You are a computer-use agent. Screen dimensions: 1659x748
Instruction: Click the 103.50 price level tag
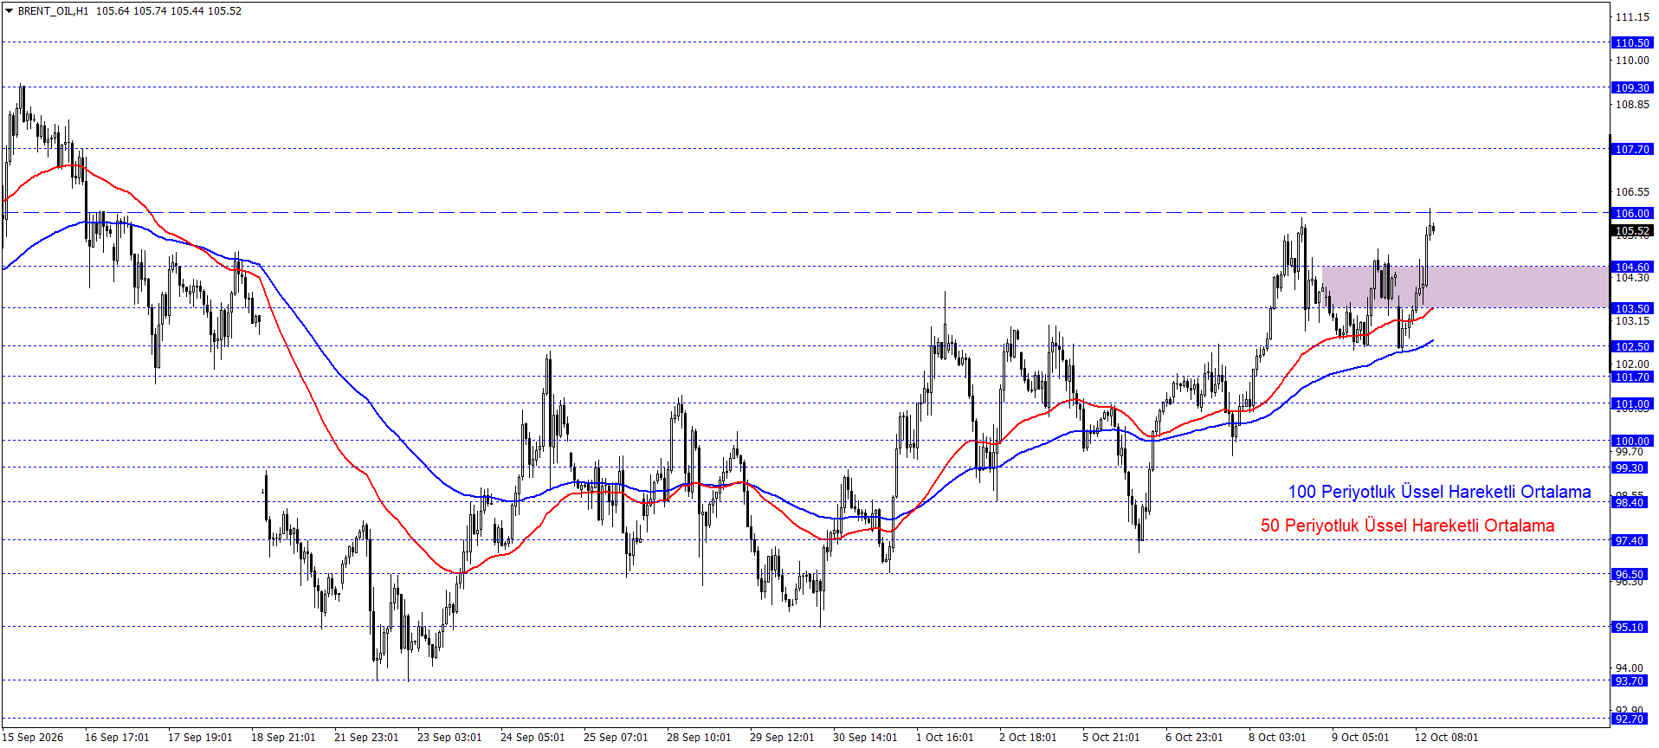(1632, 308)
